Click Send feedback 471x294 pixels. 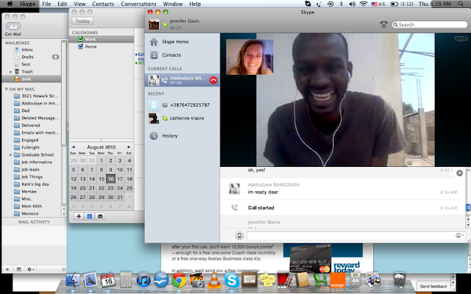tap(433, 286)
